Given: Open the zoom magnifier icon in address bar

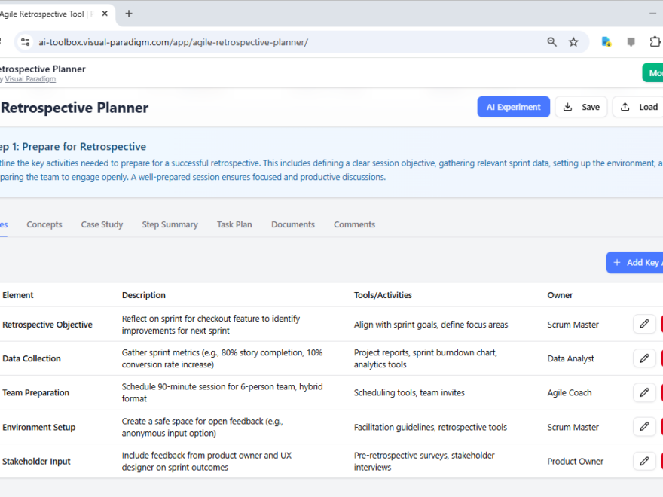Looking at the screenshot, I should [552, 41].
